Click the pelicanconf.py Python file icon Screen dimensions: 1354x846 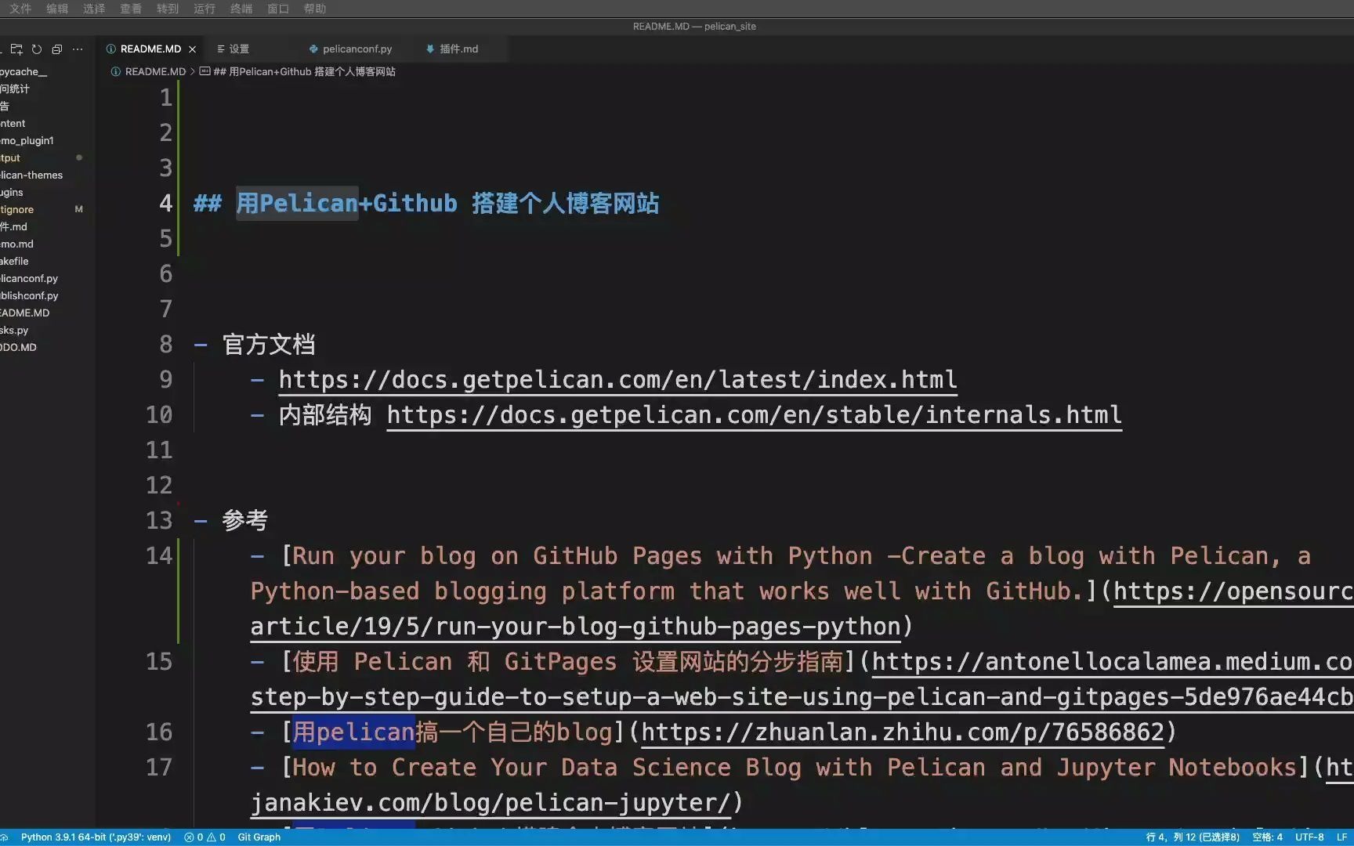tap(313, 49)
